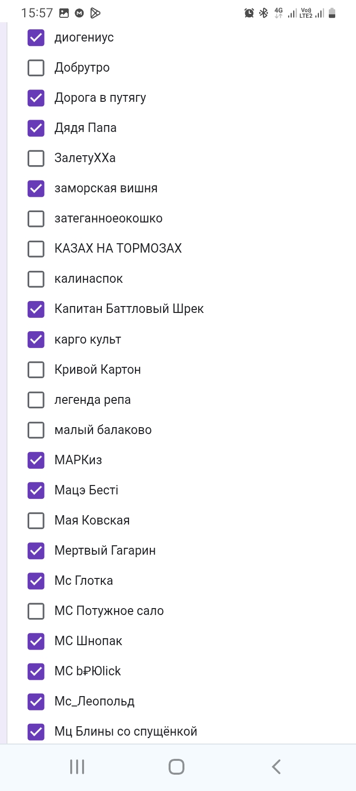This screenshot has height=791, width=356.
Task: Tap the Bluetooth status icon
Action: pos(264,13)
